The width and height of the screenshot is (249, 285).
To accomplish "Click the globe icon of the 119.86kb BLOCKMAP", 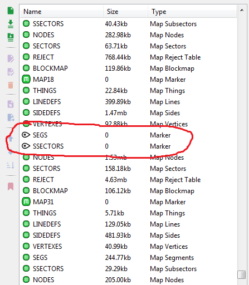I will click(x=26, y=68).
